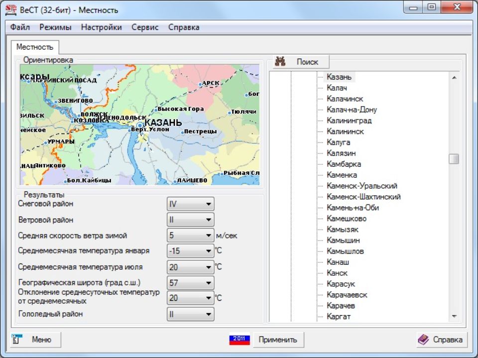Viewport: 478px width, 358px height.
Task: Click the city list scrollbar thumb
Action: (454, 159)
